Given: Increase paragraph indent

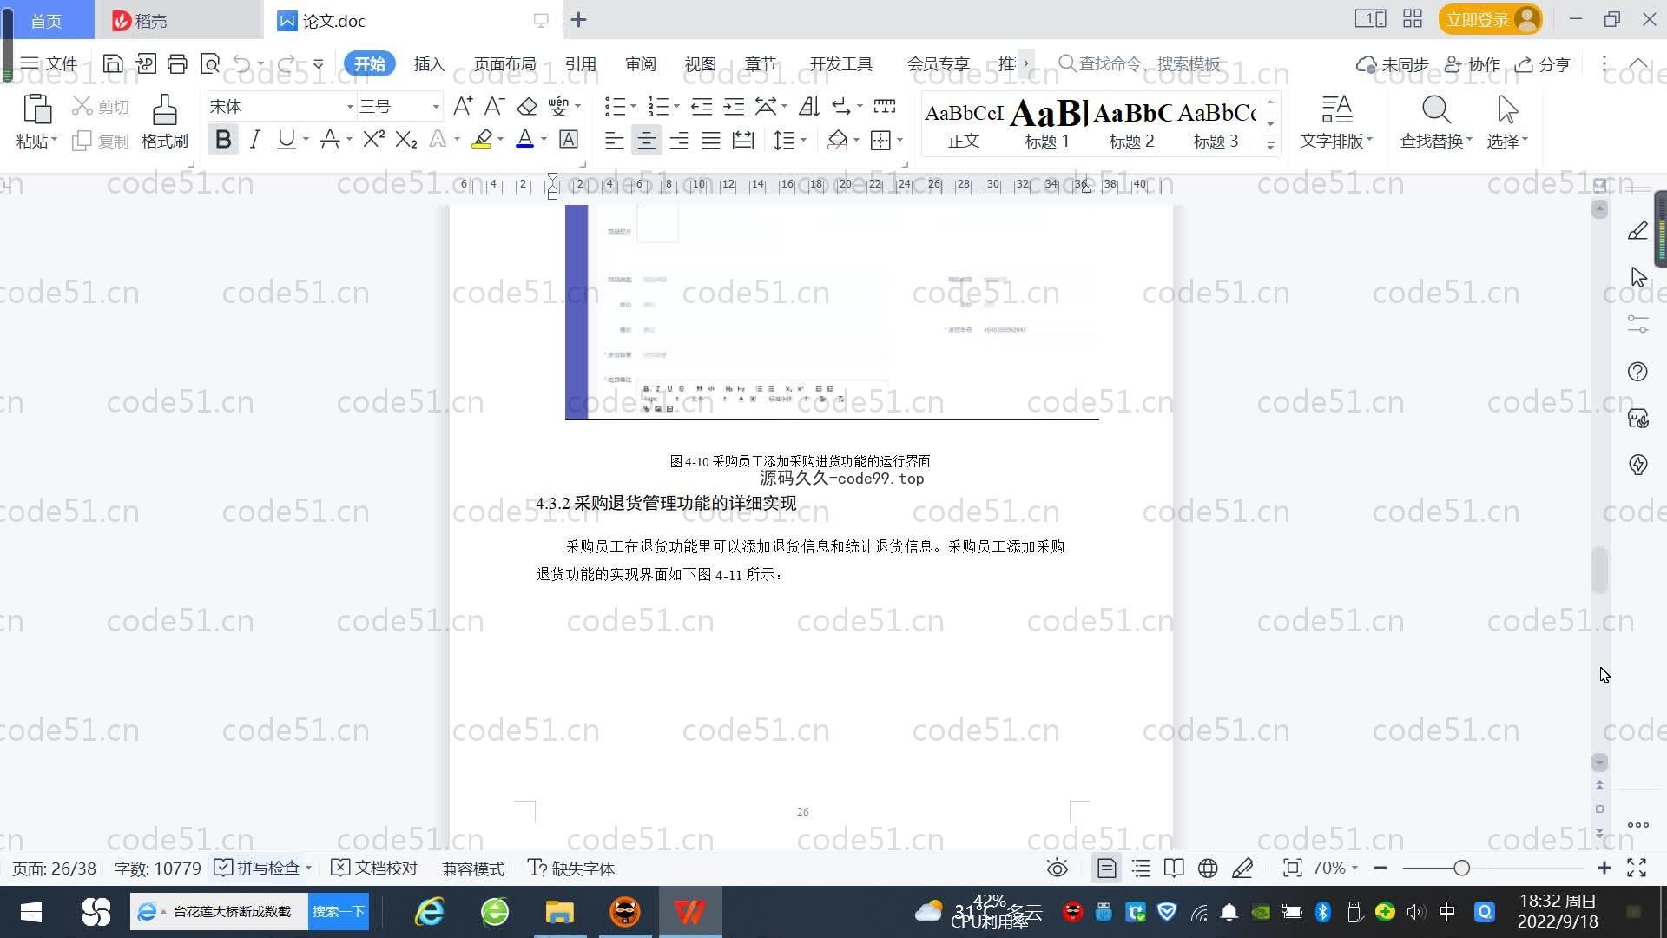Looking at the screenshot, I should pos(734,106).
